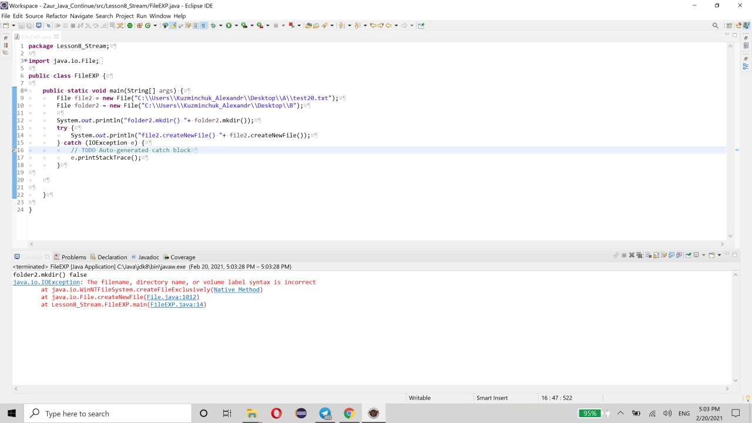Open the Source menu
Image resolution: width=752 pixels, height=423 pixels.
click(34, 16)
